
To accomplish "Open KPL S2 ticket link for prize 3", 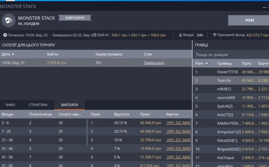I will tap(178, 140).
